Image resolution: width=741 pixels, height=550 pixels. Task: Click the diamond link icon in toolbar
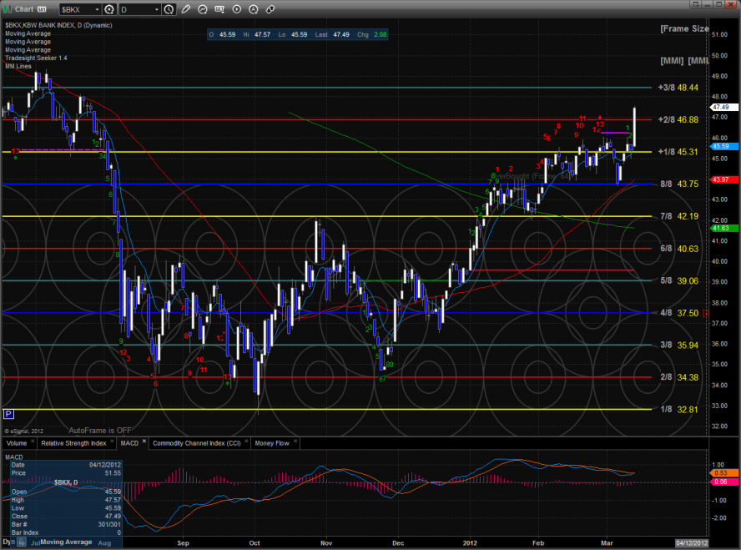(270, 9)
